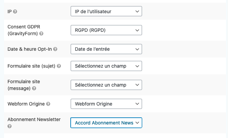Open field selector for Formulaire site (sujet)
228x138 pixels.
(x=106, y=66)
